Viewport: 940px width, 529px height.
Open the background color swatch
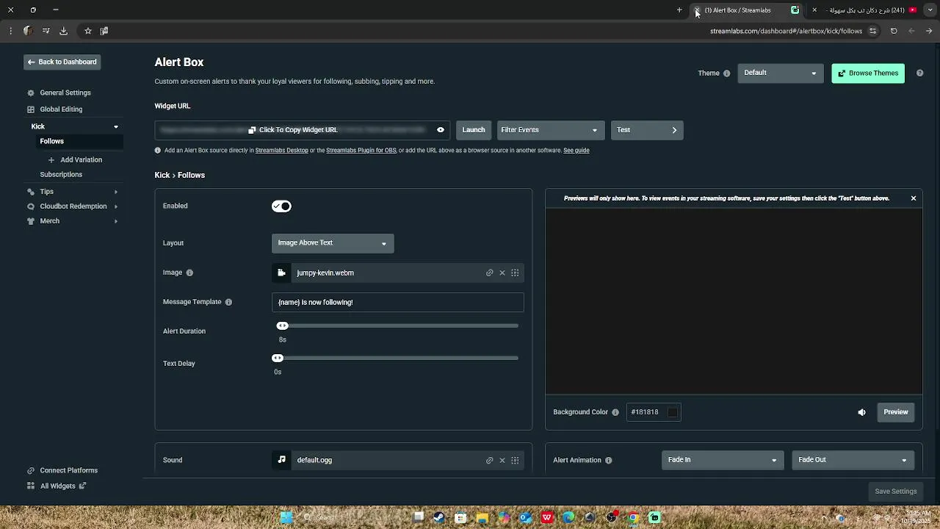pos(673,412)
